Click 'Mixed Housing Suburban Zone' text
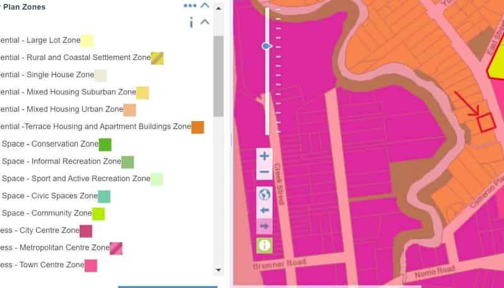 81,92
